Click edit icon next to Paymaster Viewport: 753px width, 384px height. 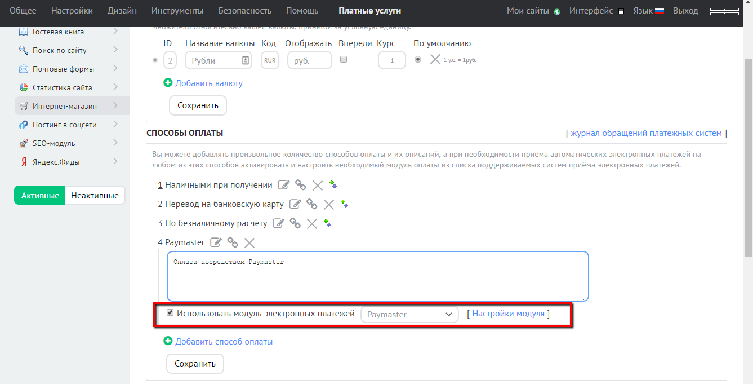pos(216,242)
